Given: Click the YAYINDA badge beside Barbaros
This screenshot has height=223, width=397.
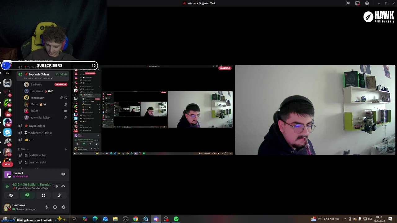Looking at the screenshot, I should 61,85.
